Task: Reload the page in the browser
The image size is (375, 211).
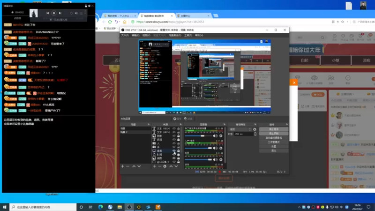Action: (110, 22)
